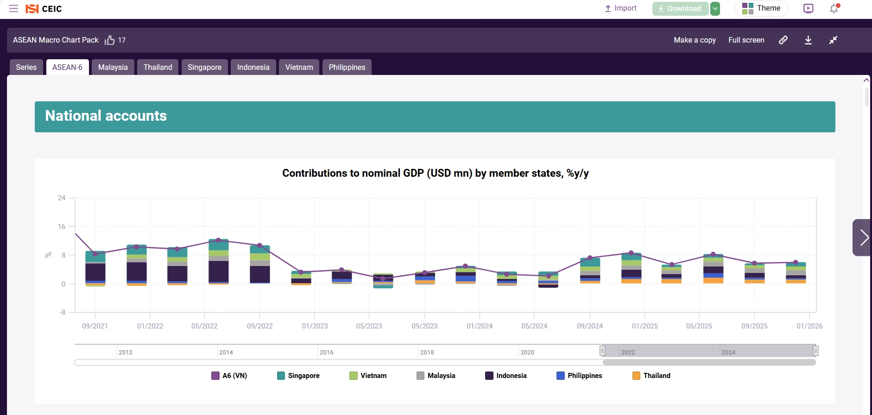Toggle the Vietnam series in legend
The height and width of the screenshot is (415, 872).
[368, 376]
